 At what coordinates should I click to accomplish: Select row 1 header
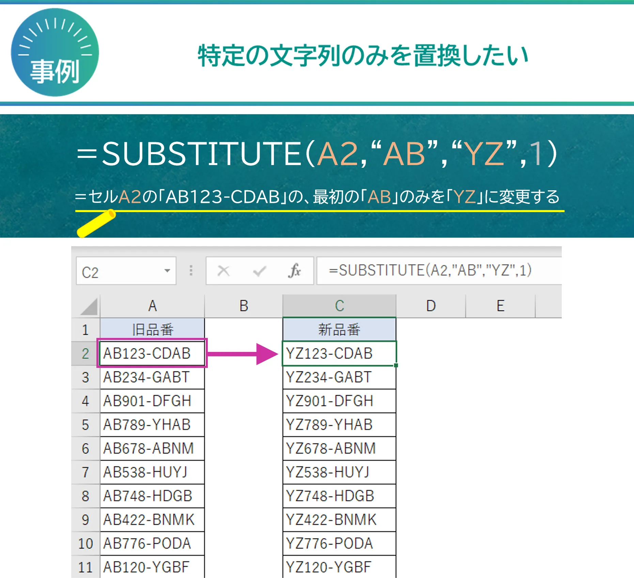pos(86,330)
